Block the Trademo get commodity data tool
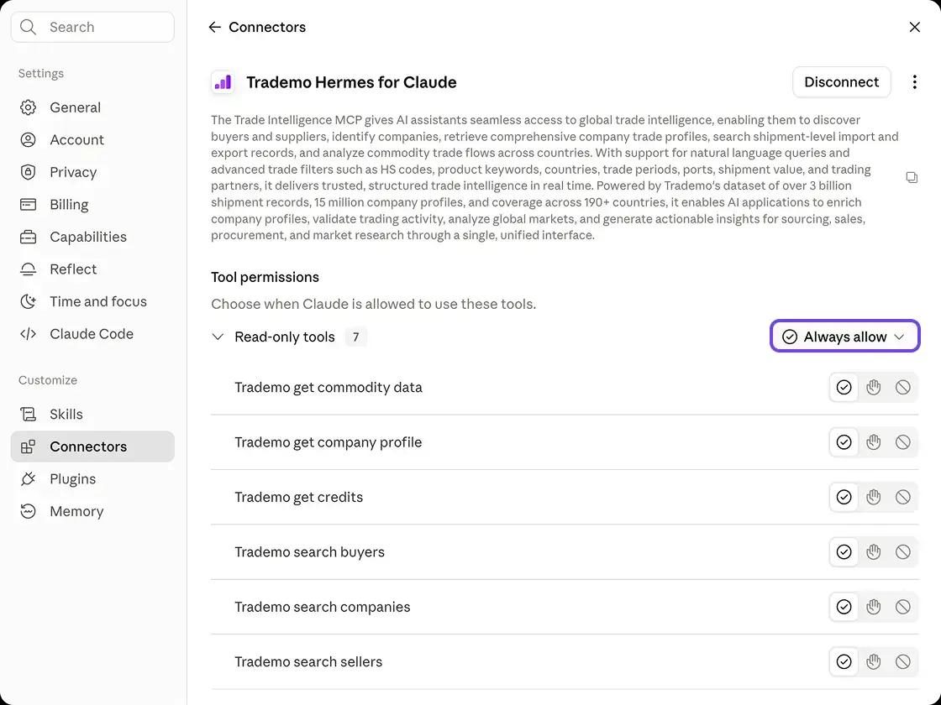 (x=902, y=387)
